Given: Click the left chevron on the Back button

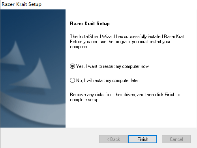Looking at the screenshot, I should pos(108,139).
